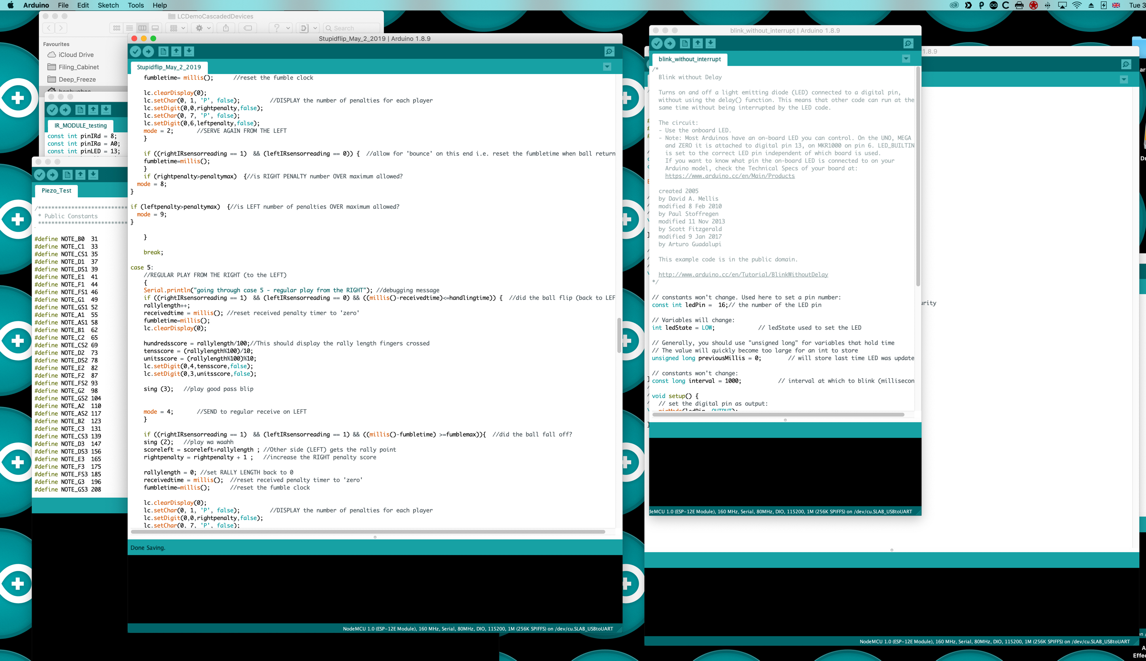Click the 'Done Saving.' status text
Image resolution: width=1146 pixels, height=661 pixels.
point(148,548)
